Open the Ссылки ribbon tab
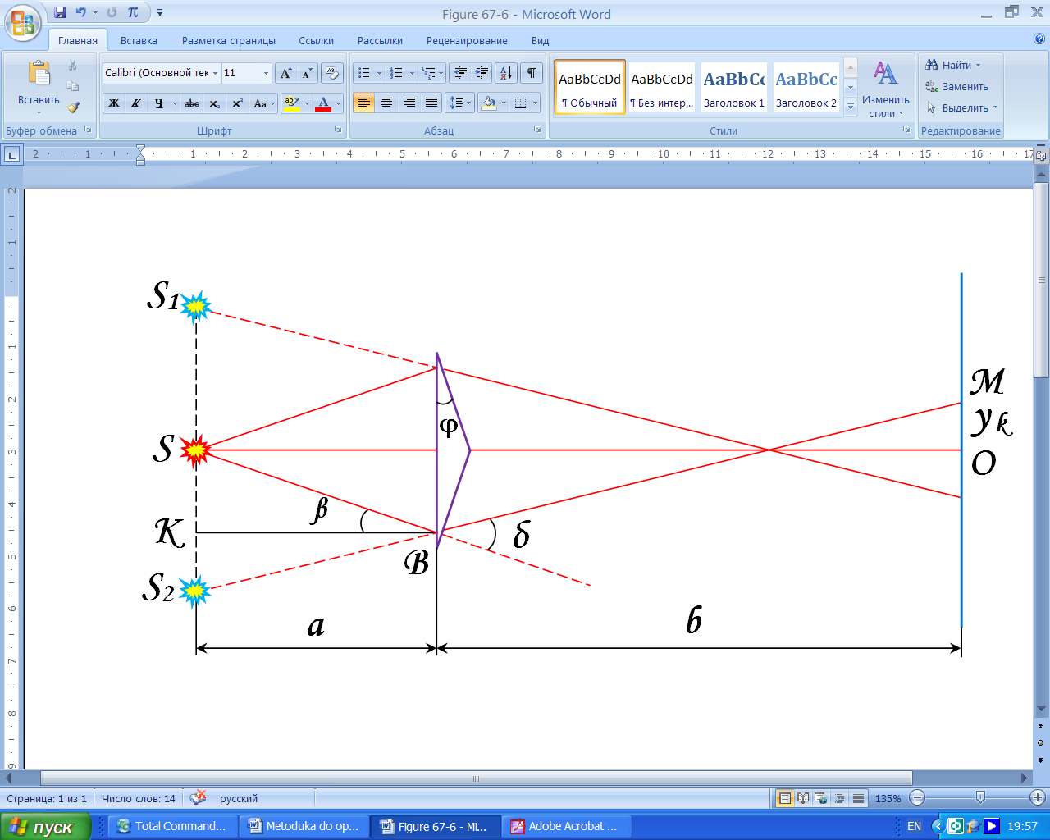The image size is (1050, 840). [x=316, y=40]
